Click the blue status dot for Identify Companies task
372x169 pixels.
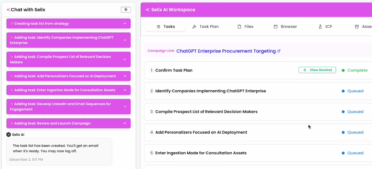pyautogui.click(x=343, y=91)
